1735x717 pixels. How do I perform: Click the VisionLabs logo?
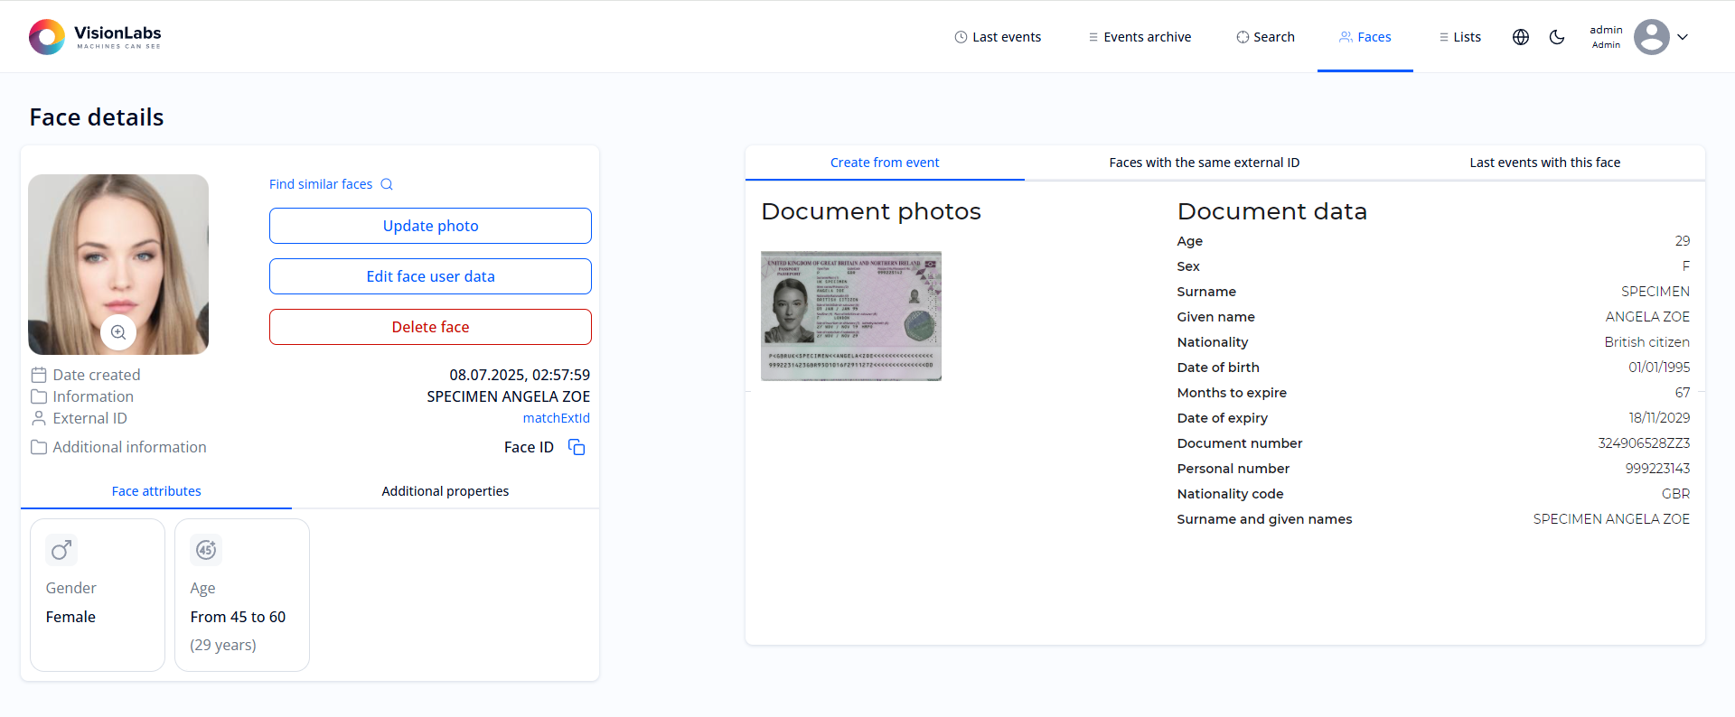pos(95,37)
